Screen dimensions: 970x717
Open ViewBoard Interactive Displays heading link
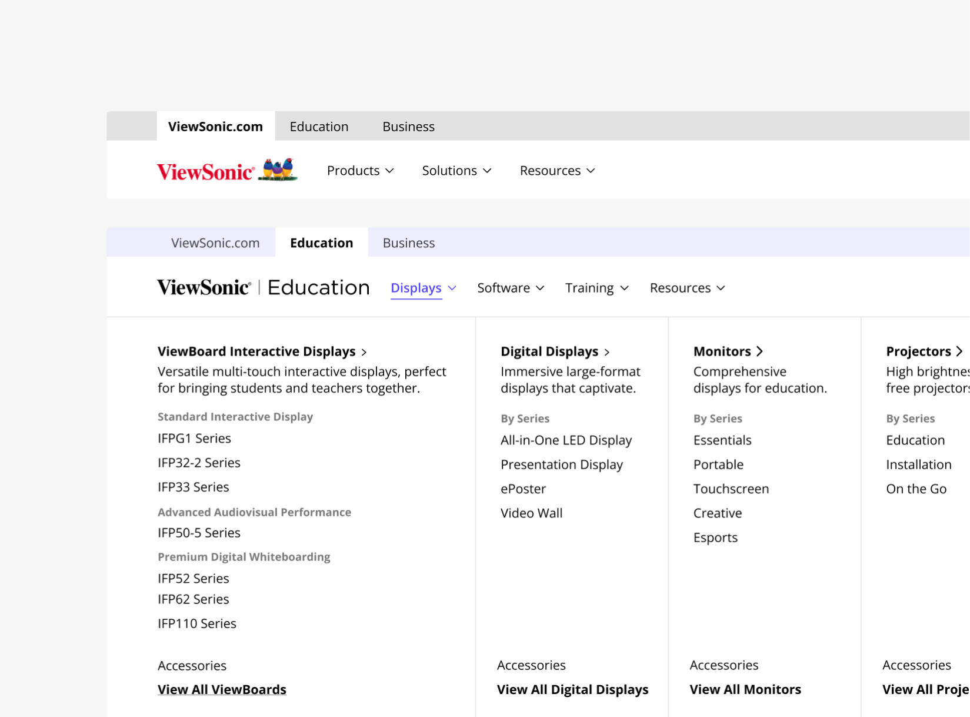(x=262, y=351)
